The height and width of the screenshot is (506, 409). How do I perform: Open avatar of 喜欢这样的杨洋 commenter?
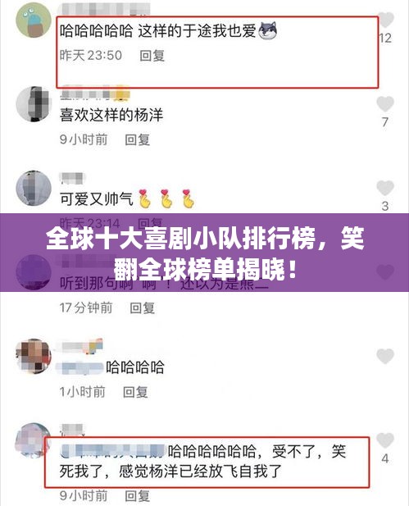click(34, 104)
